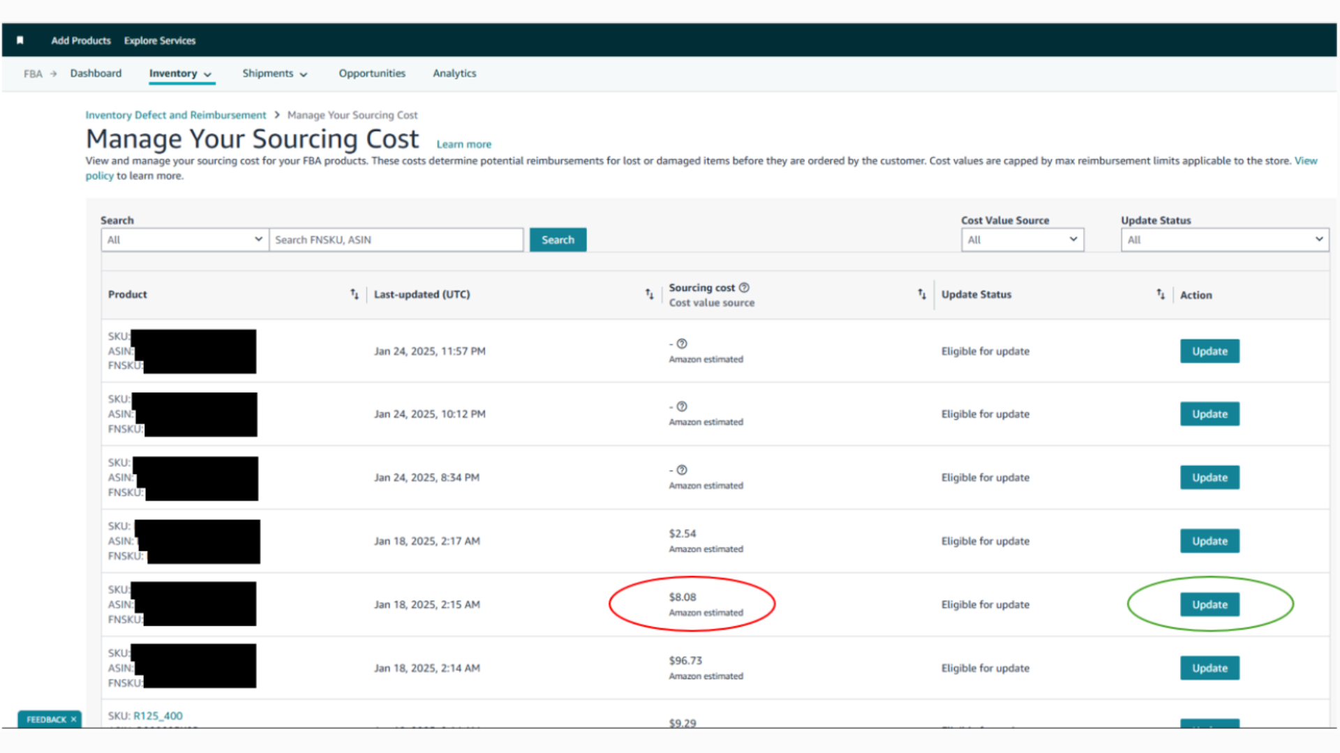Open the FEEDBACK tab
The height and width of the screenshot is (753, 1340).
[46, 720]
